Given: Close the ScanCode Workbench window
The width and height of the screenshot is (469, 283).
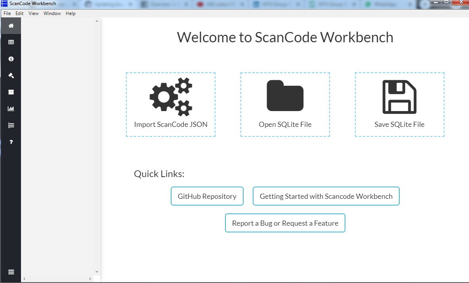Looking at the screenshot, I should tap(461, 2).
